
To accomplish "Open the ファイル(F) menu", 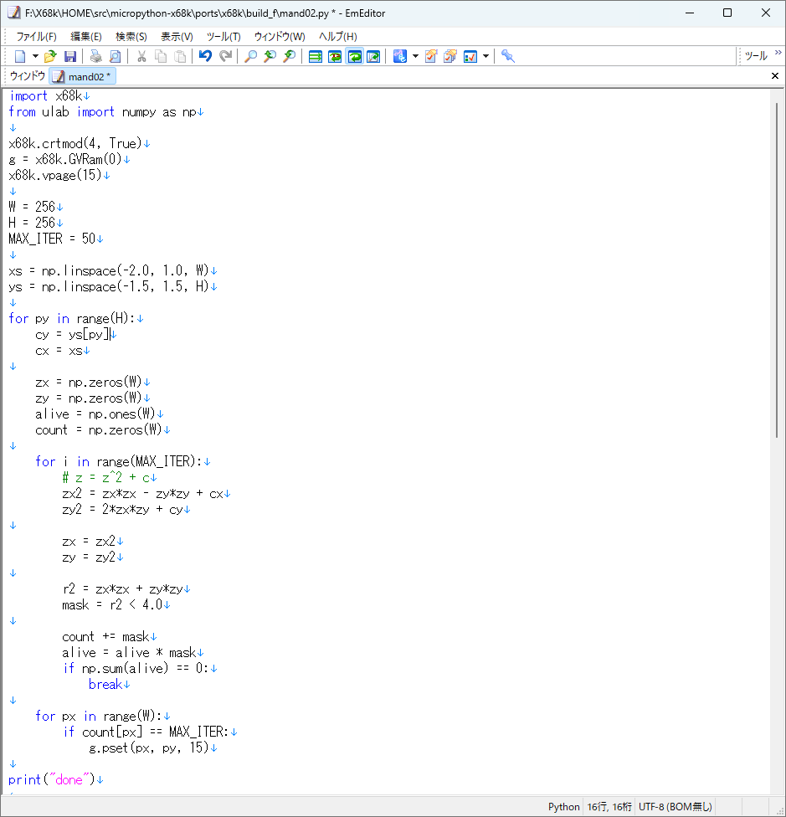I will pyautogui.click(x=36, y=37).
